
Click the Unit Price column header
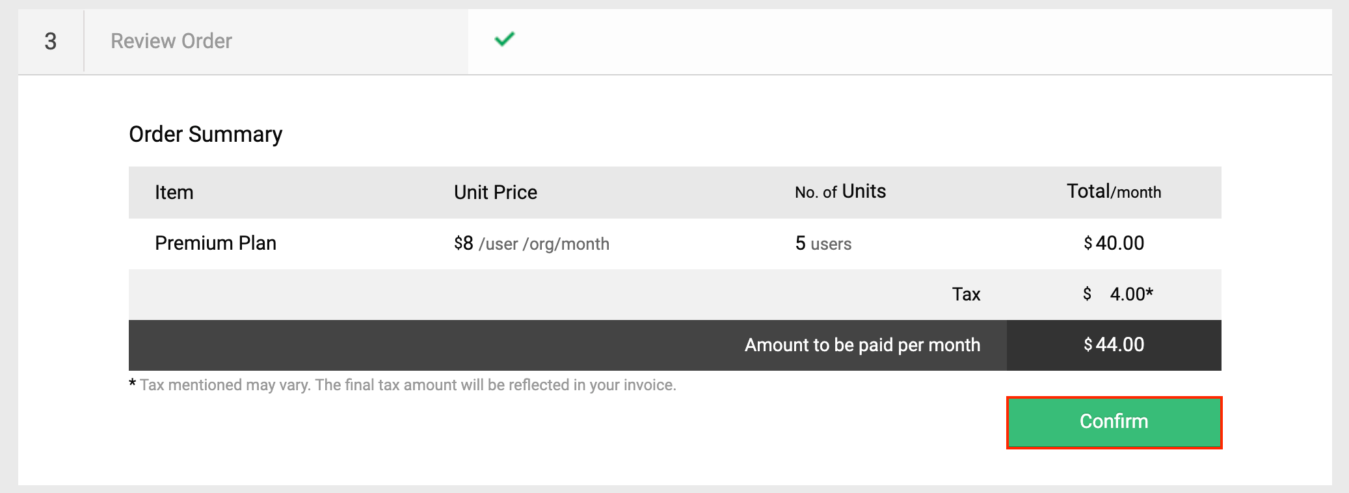(x=495, y=193)
